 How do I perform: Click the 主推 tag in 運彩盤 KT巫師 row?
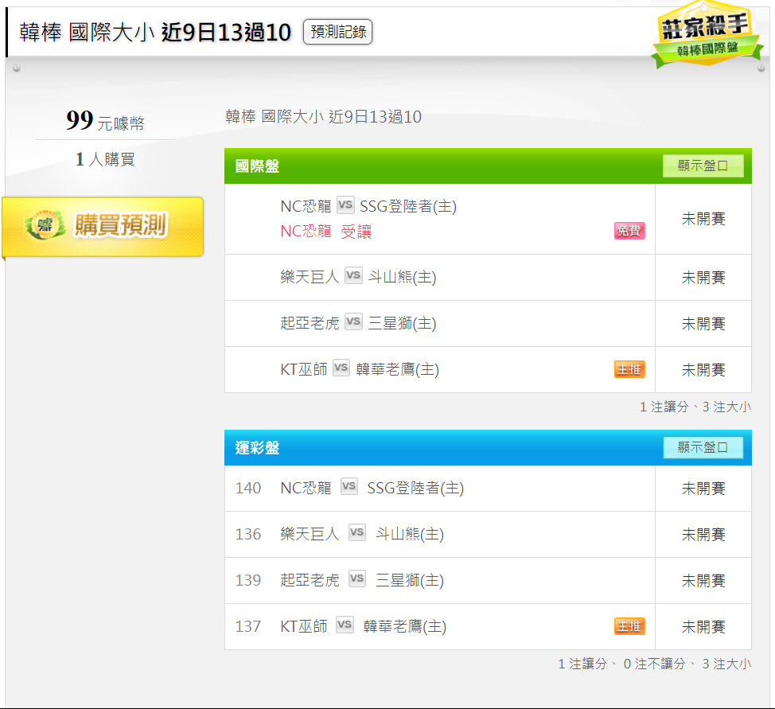pyautogui.click(x=629, y=626)
